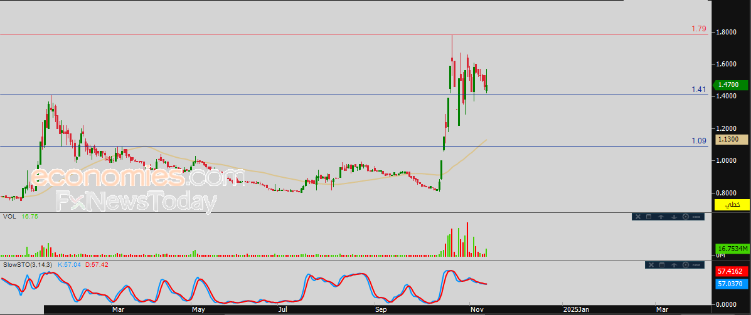This screenshot has width=751, height=315.
Task: Move the VOL panel up
Action: (x=661, y=217)
